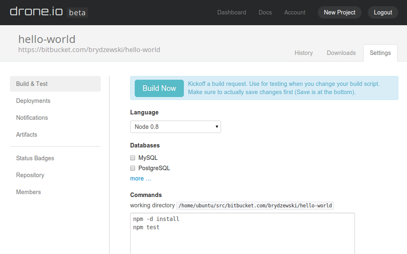The height and width of the screenshot is (254, 407).
Task: Open the Downloads tab
Action: point(341,53)
